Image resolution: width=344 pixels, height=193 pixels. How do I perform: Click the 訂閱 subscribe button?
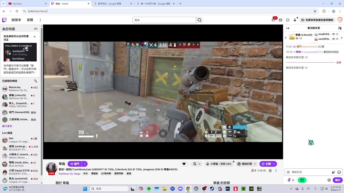pos(266,164)
